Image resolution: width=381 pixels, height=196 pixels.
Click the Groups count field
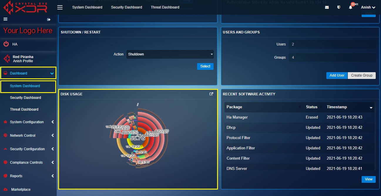pos(332,58)
